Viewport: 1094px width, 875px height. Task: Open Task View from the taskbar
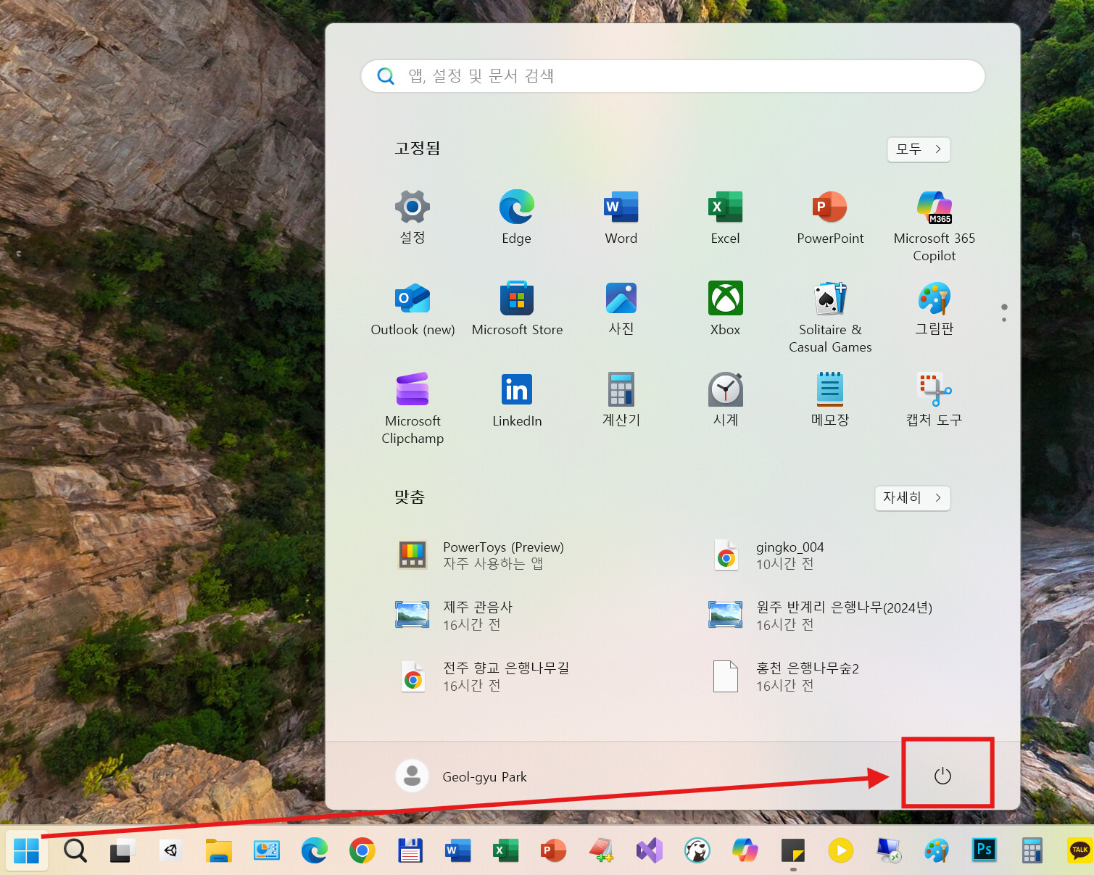(123, 850)
